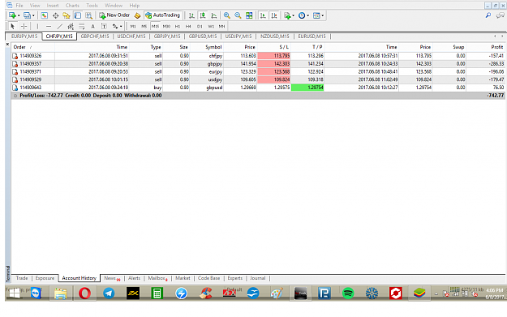
Task: Click the green T/P cell 1.29754
Action: click(307, 88)
